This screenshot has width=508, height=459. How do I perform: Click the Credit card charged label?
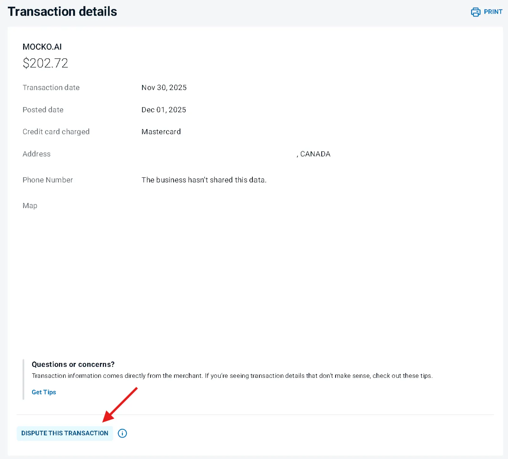click(56, 132)
